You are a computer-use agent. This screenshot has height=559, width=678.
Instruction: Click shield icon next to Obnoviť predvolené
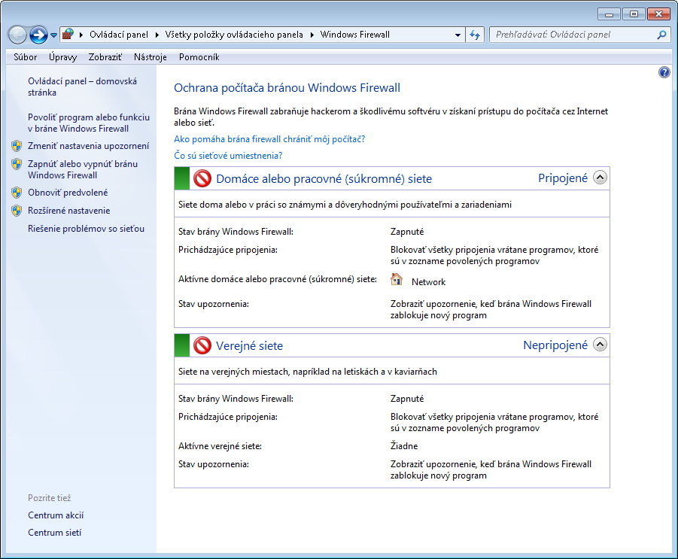pyautogui.click(x=17, y=193)
